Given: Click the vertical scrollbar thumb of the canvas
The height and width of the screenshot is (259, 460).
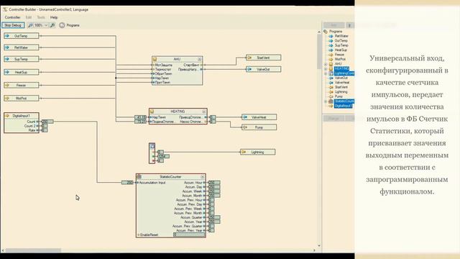Looking at the screenshot, I should 319,51.
